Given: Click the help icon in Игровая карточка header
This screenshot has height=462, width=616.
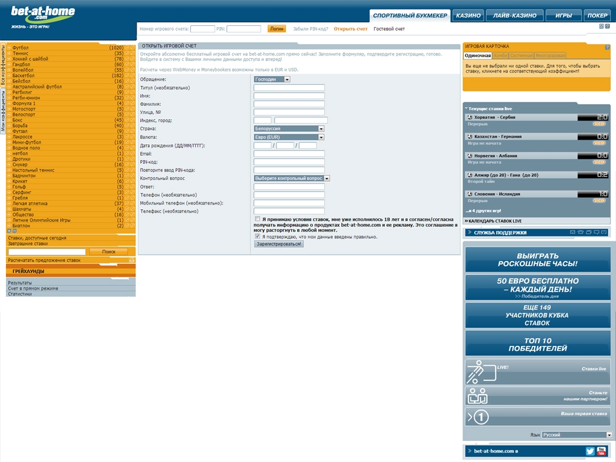Looking at the screenshot, I should coord(607,46).
